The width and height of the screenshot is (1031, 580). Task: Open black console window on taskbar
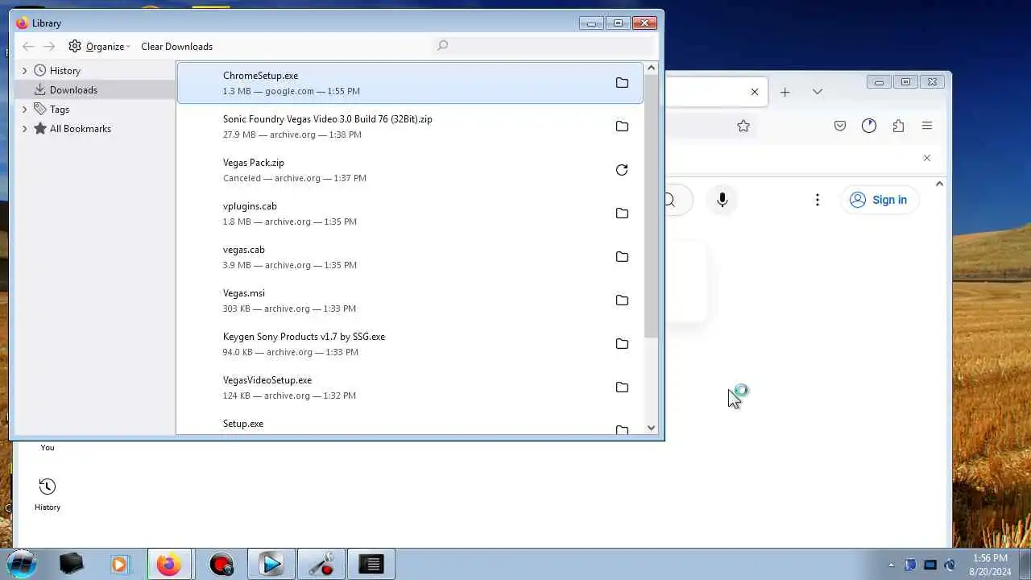tap(371, 565)
